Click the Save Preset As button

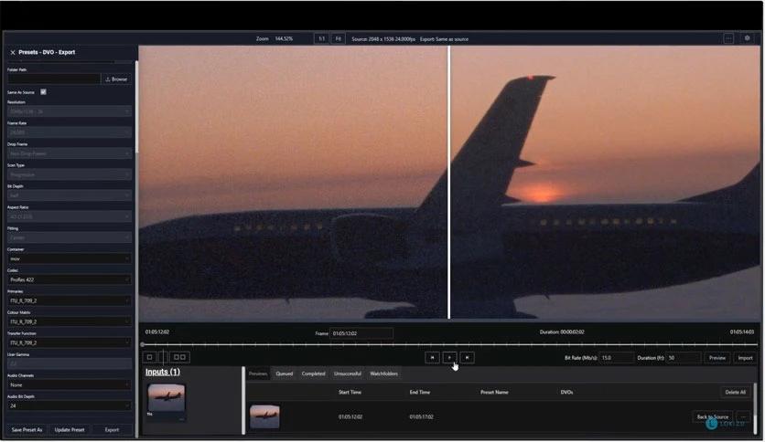tap(27, 429)
